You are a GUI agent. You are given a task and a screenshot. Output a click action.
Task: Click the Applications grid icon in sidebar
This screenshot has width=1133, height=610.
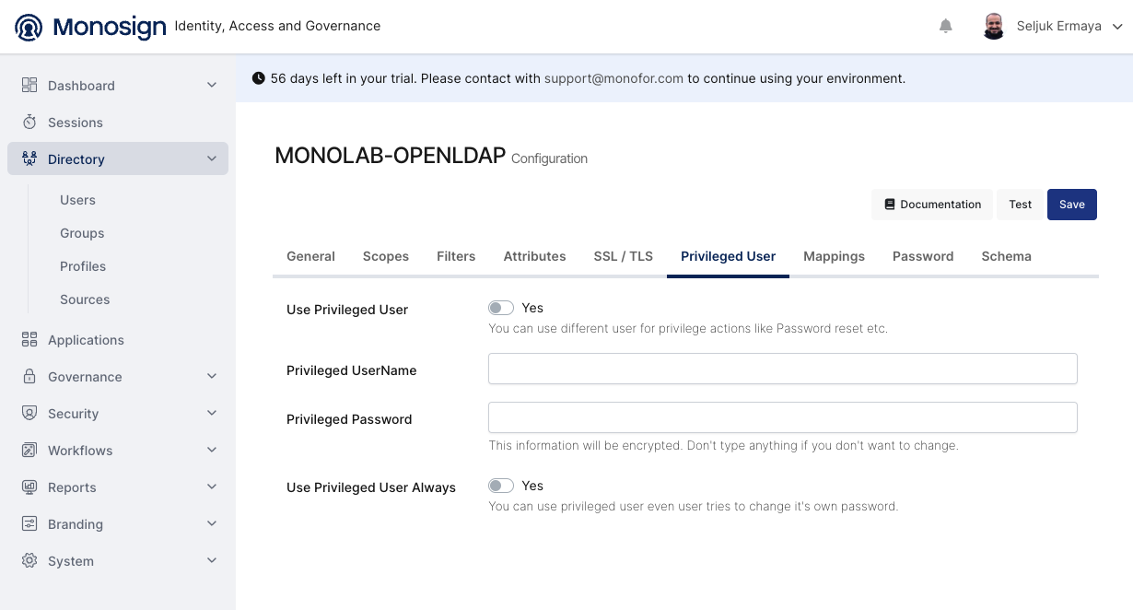point(29,340)
